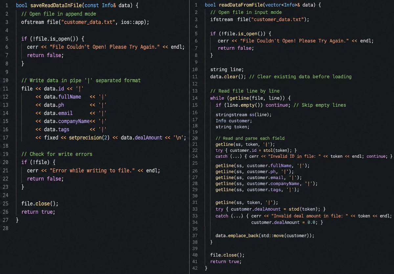This screenshot has height=274, width=394.
Task: Click line number 28 in left pane
Action: pyautogui.click(x=6, y=228)
